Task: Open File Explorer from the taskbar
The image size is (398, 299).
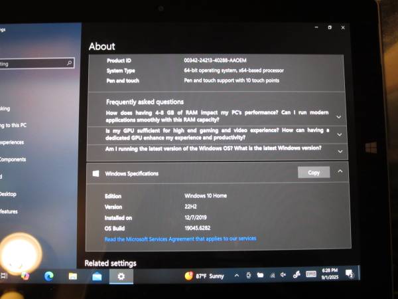Action: [x=73, y=276]
